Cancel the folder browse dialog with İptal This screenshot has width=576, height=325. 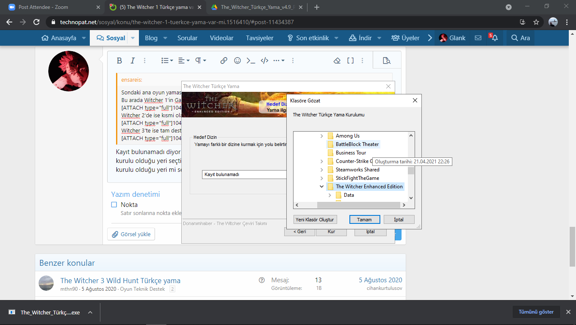click(x=399, y=220)
